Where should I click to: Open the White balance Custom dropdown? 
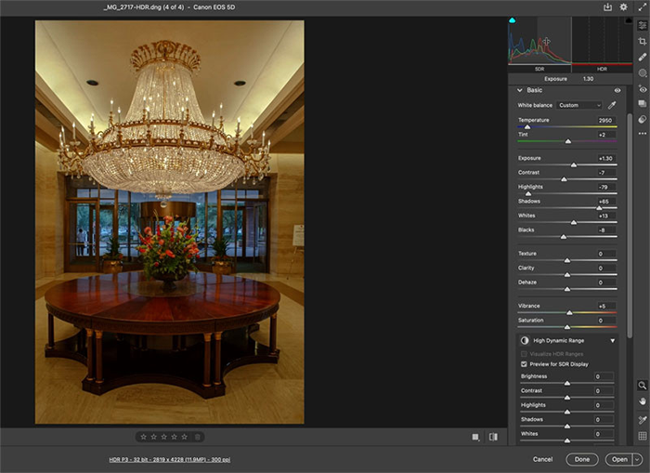tap(580, 105)
